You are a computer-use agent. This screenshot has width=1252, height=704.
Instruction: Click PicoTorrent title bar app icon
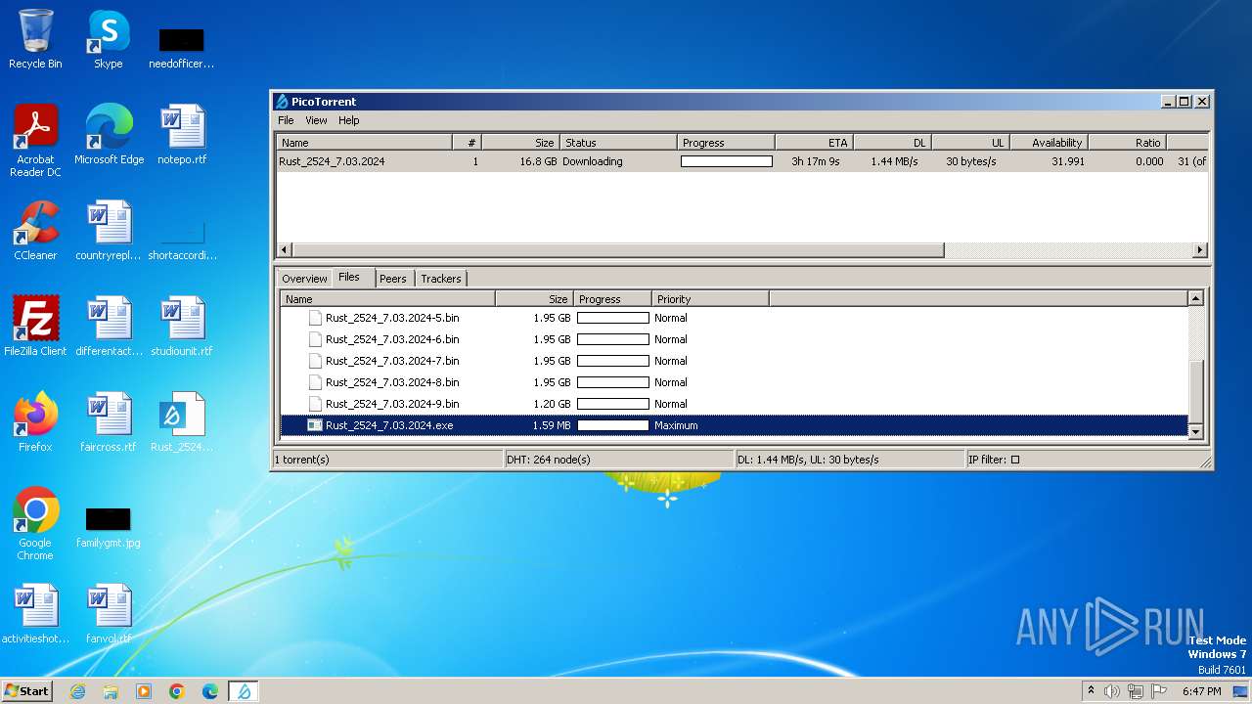(282, 102)
